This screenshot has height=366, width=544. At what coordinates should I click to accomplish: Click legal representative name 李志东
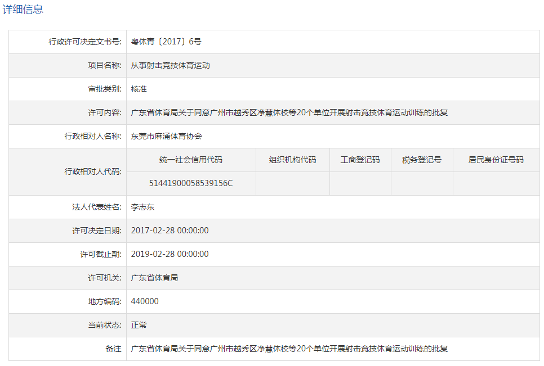[x=142, y=207]
